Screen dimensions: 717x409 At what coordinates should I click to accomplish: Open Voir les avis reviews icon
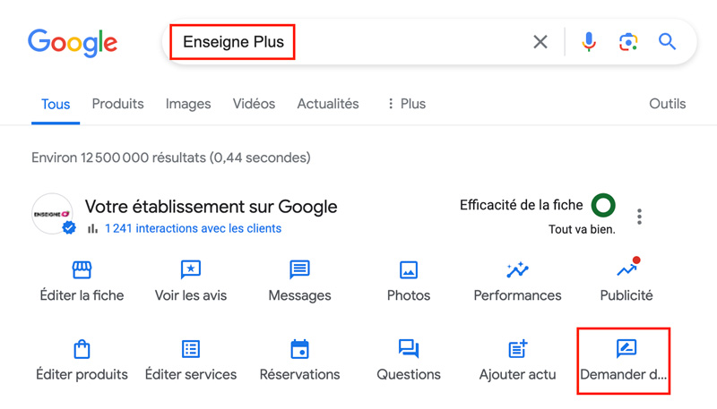pos(191,269)
